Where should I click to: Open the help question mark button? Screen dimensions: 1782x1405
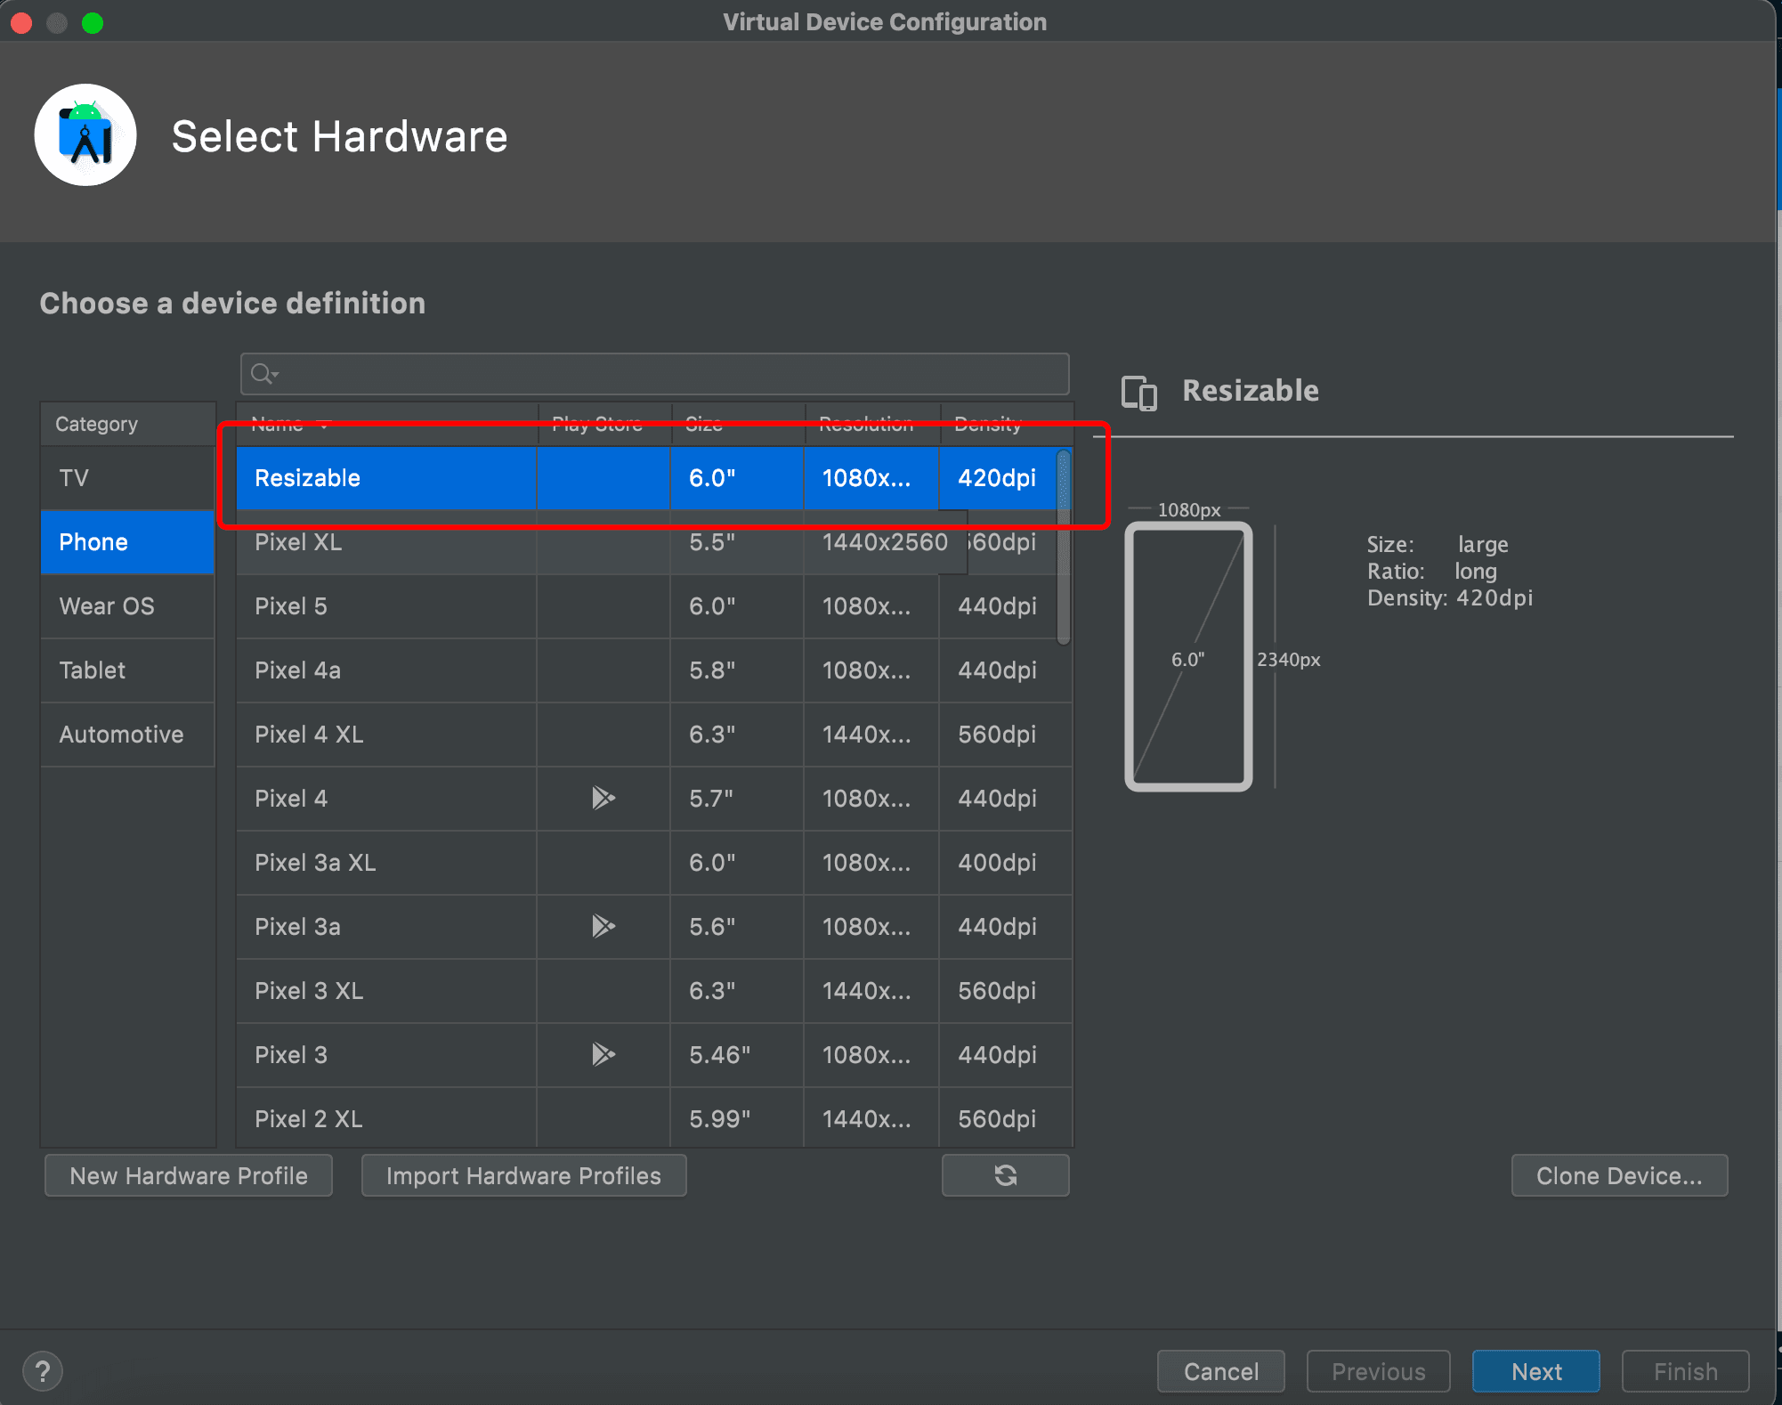click(43, 1371)
